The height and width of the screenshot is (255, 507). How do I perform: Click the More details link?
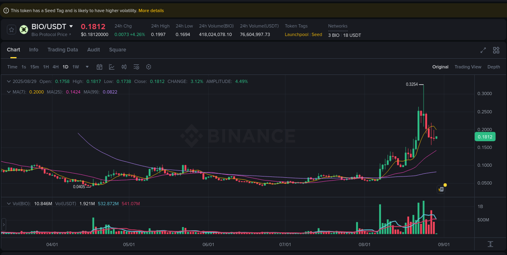151,11
